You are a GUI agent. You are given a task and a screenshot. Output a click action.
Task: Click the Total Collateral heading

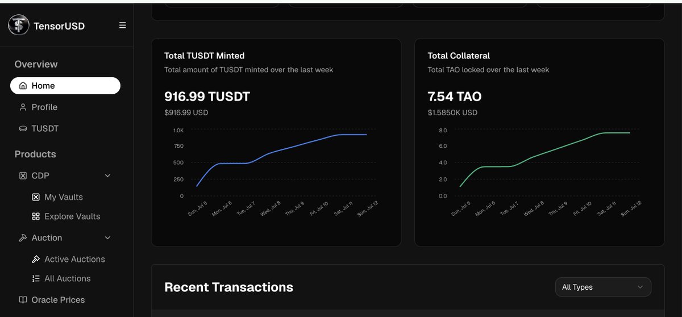click(459, 56)
